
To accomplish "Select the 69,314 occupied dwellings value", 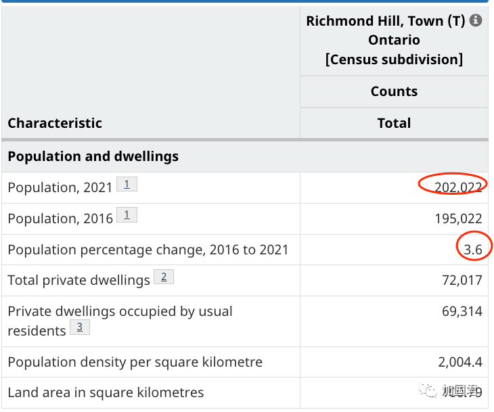I will pyautogui.click(x=462, y=311).
